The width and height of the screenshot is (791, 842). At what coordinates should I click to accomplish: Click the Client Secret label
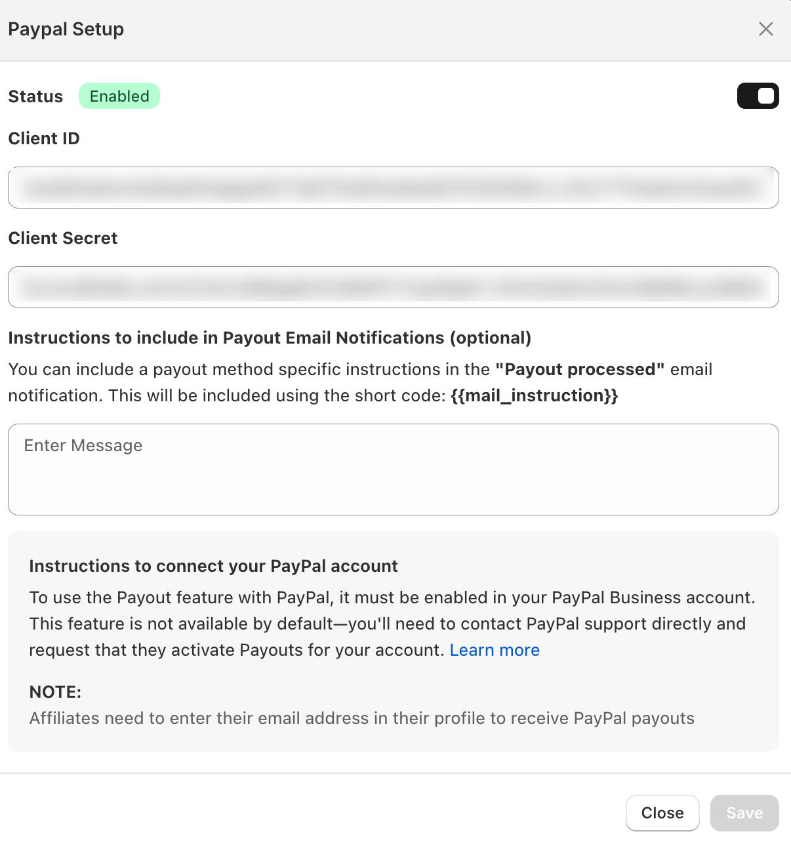point(63,238)
